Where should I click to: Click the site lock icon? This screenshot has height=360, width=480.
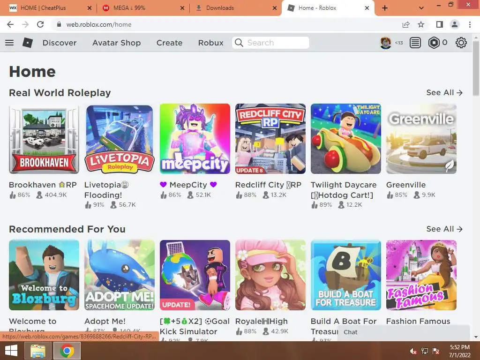tap(59, 24)
